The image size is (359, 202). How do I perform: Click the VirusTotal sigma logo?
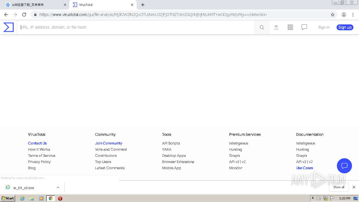[x=8, y=27]
